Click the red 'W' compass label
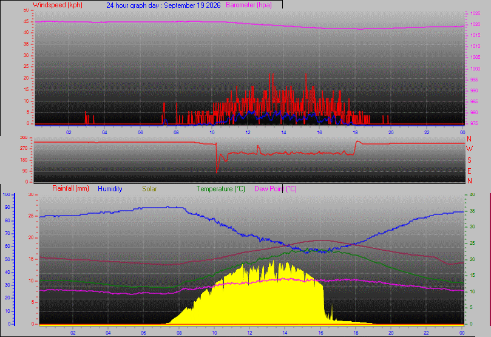491x337 pixels. click(x=469, y=149)
